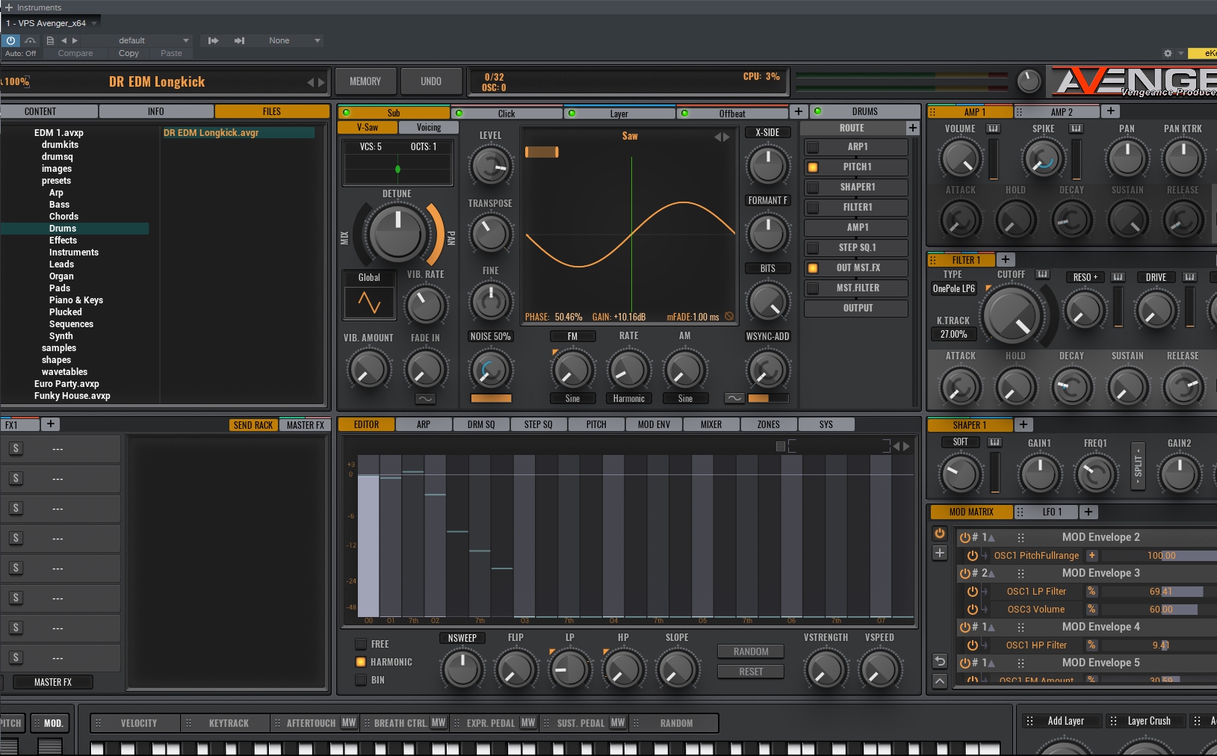The height and width of the screenshot is (756, 1217).
Task: Click the Global vibrato waveform icon
Action: pos(369,302)
